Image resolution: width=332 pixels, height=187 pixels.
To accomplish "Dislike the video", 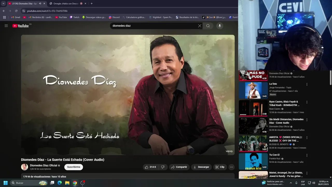I will coord(163,167).
